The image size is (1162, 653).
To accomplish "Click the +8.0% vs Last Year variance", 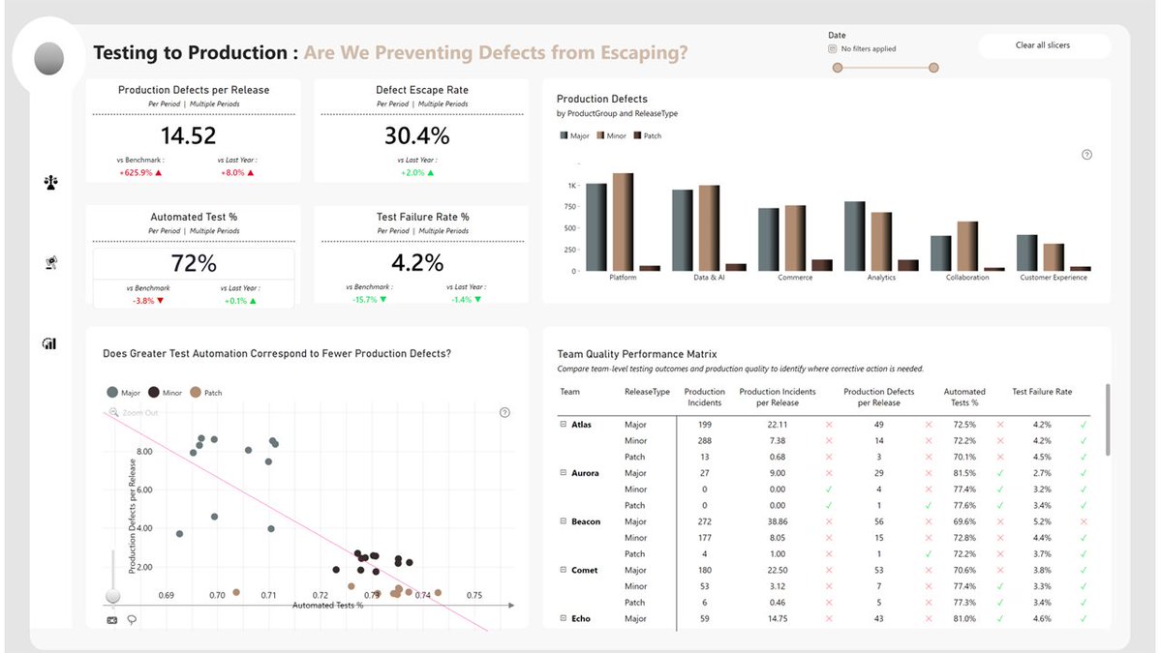I will tap(237, 173).
